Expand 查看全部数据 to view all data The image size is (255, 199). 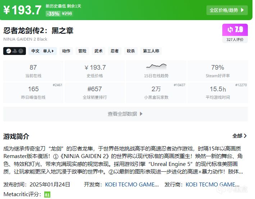click(x=126, y=114)
